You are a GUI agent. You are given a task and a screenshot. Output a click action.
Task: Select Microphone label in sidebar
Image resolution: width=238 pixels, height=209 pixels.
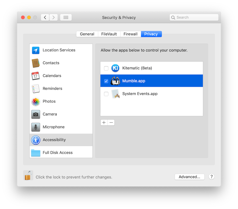[x=54, y=127]
